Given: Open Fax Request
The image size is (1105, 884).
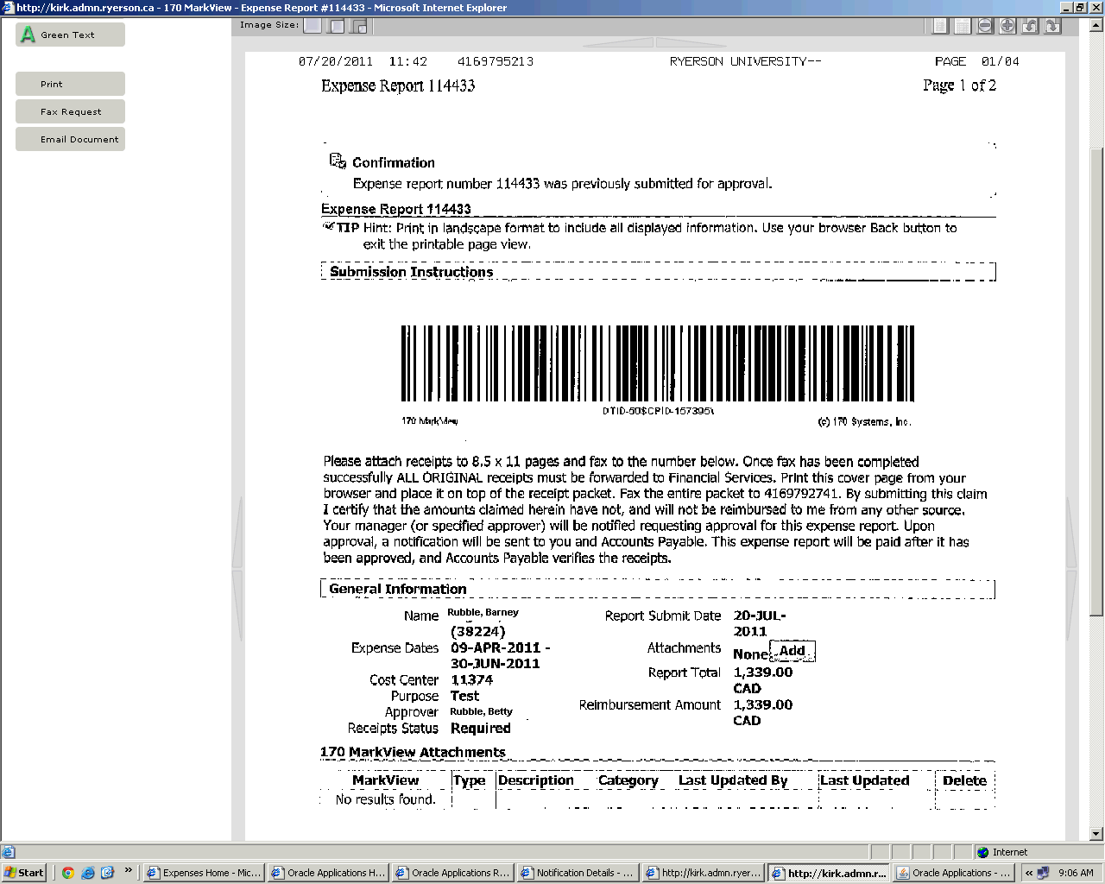Looking at the screenshot, I should click(x=70, y=111).
